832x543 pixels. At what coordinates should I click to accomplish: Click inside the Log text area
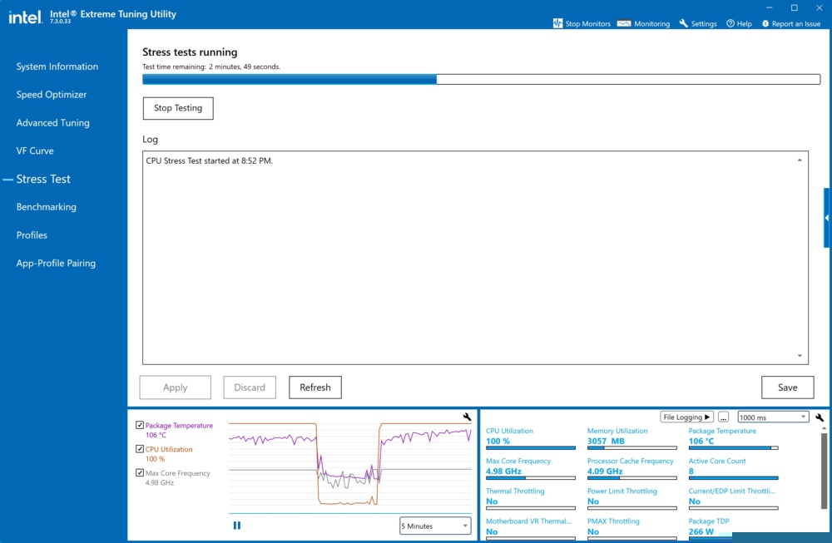[x=475, y=258]
